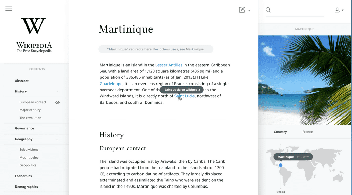Click the European contact article heading

(122, 148)
